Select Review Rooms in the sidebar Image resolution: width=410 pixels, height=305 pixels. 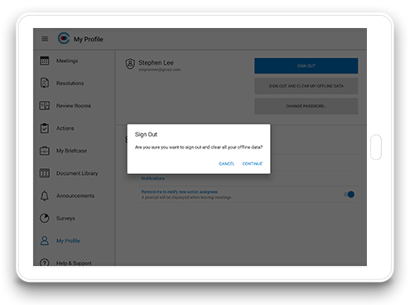tap(74, 106)
